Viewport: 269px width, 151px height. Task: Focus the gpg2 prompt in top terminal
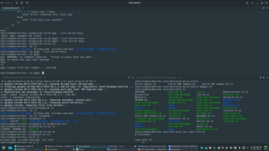pos(22,73)
